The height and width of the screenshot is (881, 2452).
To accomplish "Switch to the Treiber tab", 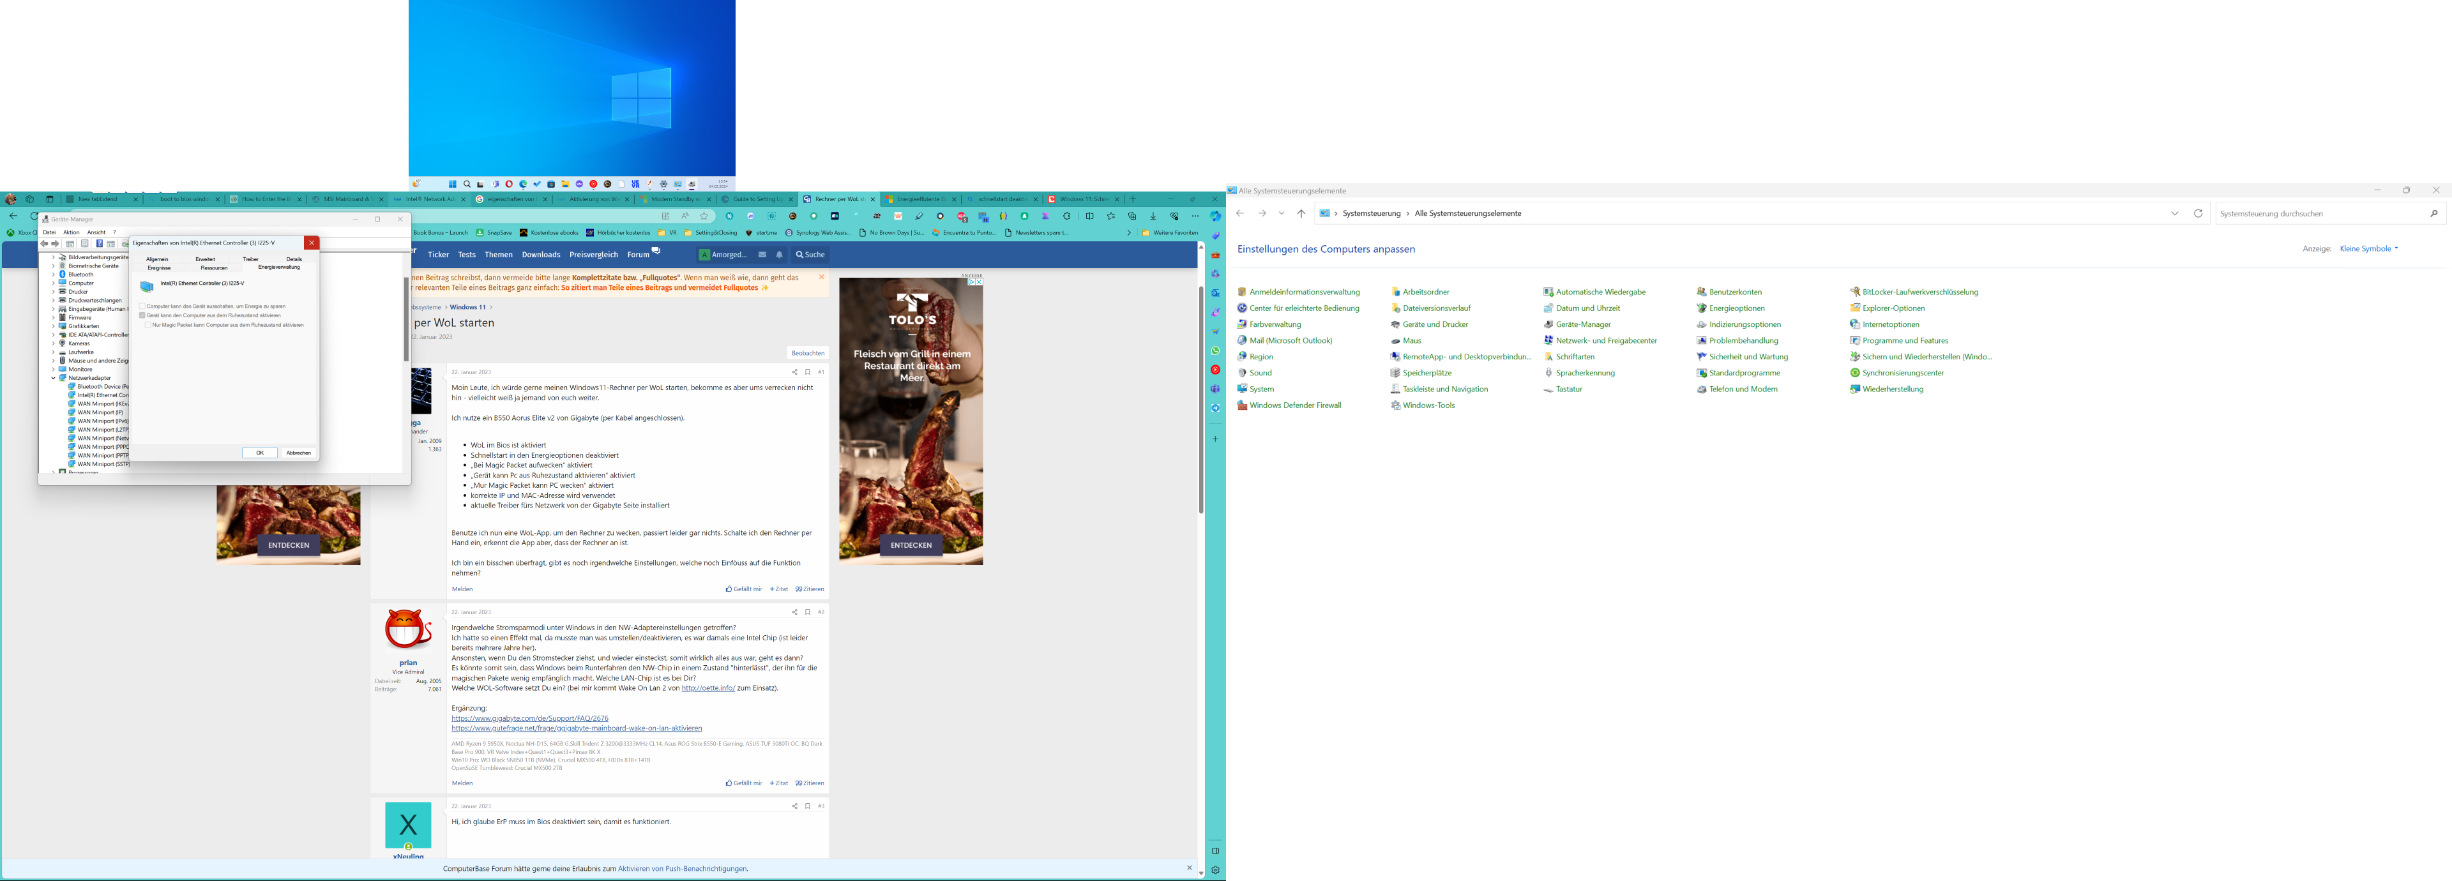I will 250,259.
